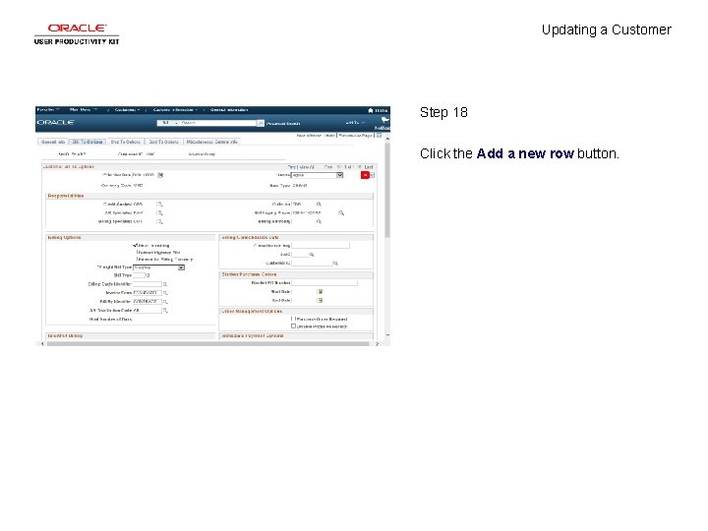Viewport: 708px width, 531px height.
Task: Toggle the second Order Management Options checkbox
Action: click(x=293, y=326)
